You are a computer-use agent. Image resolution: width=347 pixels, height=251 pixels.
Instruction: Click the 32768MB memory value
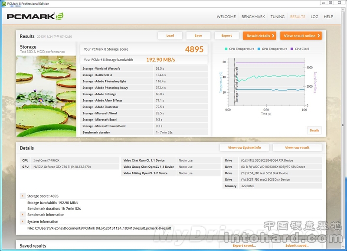pyautogui.click(x=248, y=186)
